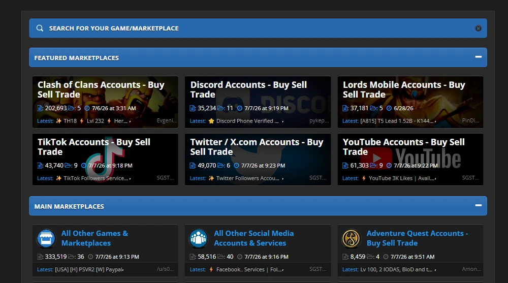Open latest thread Lv 100, 2 IODAS, BloD
Viewport: 508px width, 283px height.
[396, 269]
